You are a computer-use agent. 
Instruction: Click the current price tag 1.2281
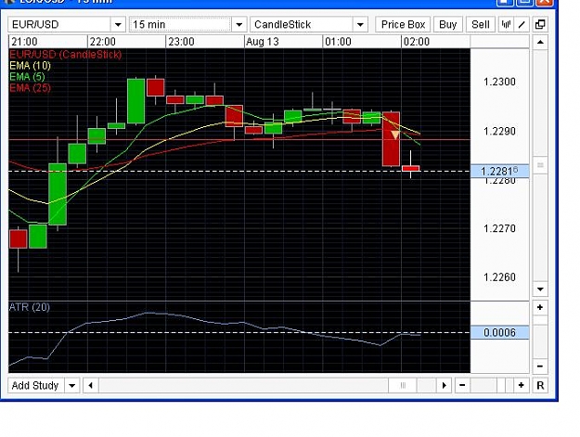pos(499,172)
